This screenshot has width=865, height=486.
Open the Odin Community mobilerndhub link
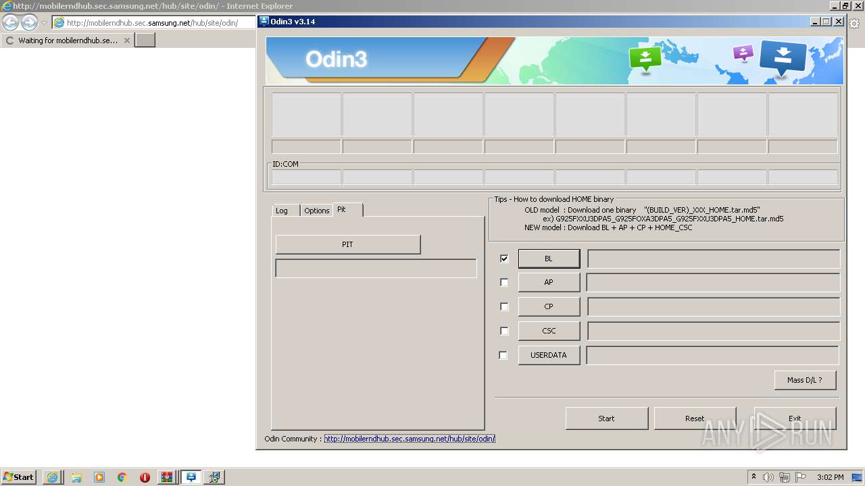410,439
